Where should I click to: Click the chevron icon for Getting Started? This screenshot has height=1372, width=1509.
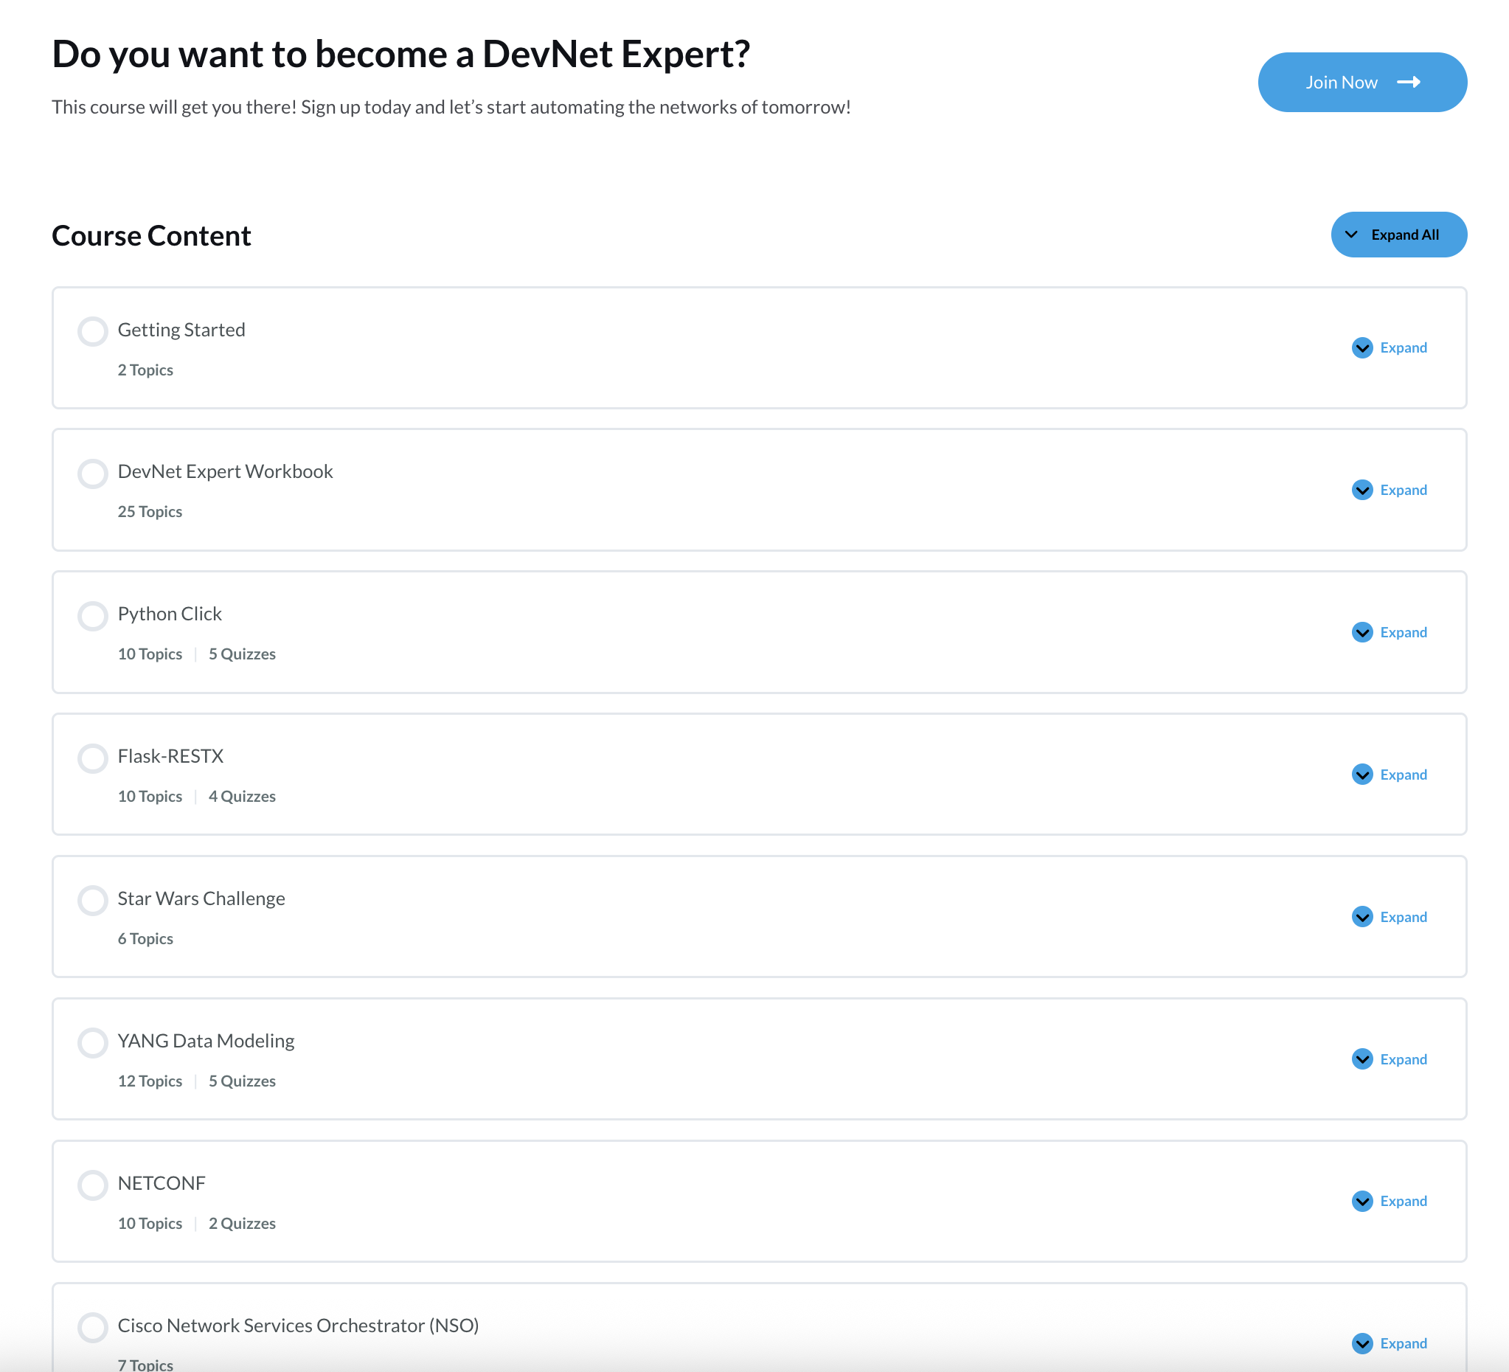tap(1361, 348)
